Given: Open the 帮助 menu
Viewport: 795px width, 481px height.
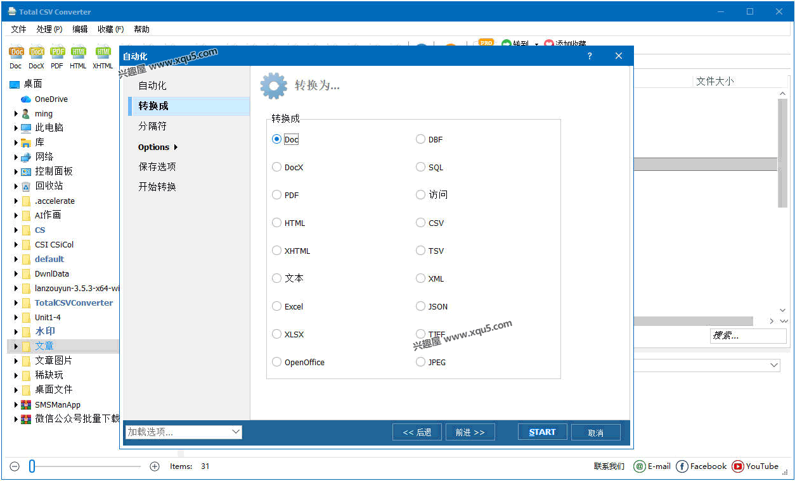Looking at the screenshot, I should (141, 29).
